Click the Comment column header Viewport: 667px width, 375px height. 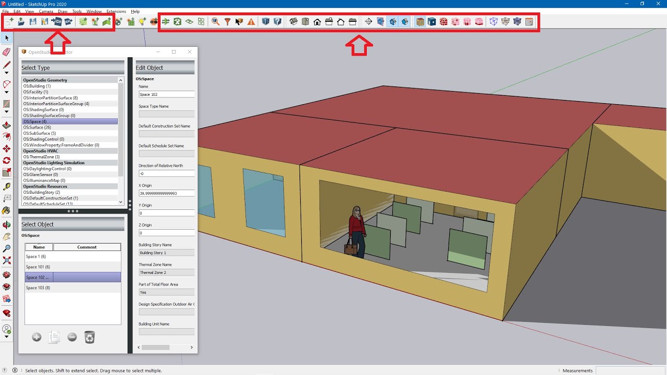pyautogui.click(x=87, y=247)
